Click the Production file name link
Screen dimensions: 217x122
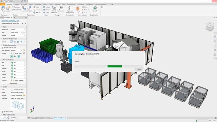pyautogui.click(x=10, y=21)
